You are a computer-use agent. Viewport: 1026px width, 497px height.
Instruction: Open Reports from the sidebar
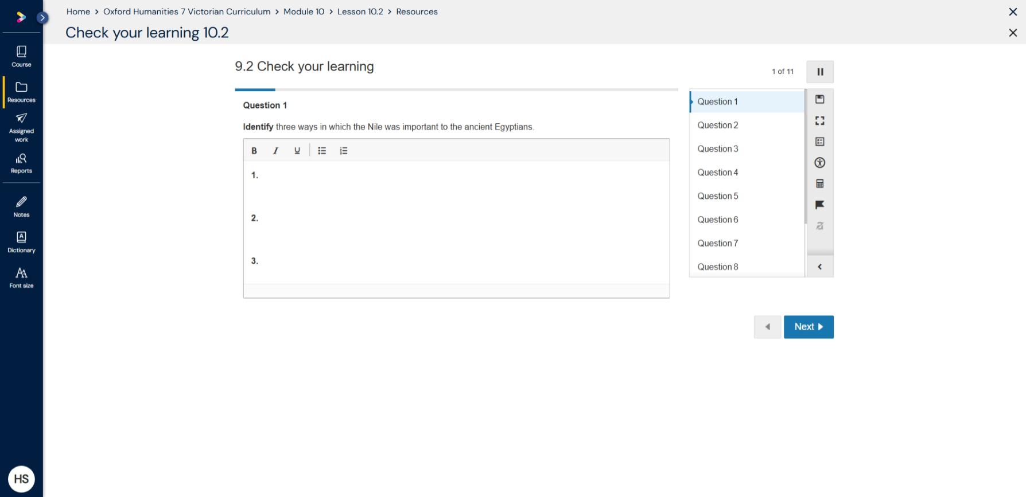(x=21, y=163)
